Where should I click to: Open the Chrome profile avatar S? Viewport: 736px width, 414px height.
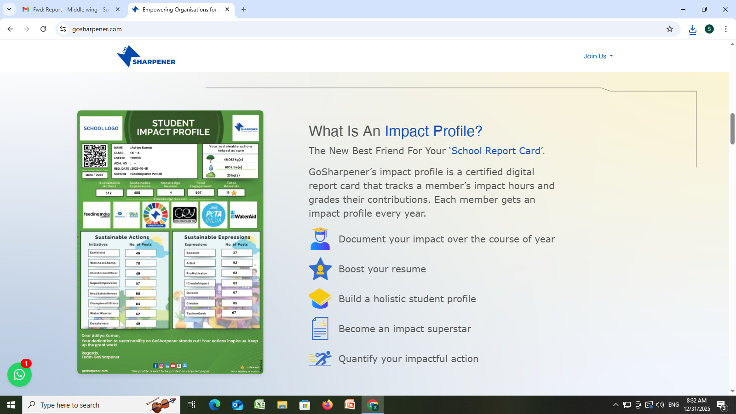(709, 29)
